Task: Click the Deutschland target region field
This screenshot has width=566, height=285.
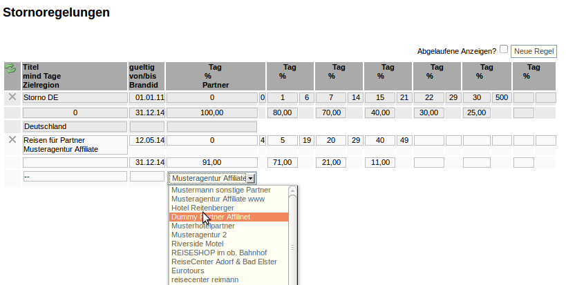Action: pos(75,127)
